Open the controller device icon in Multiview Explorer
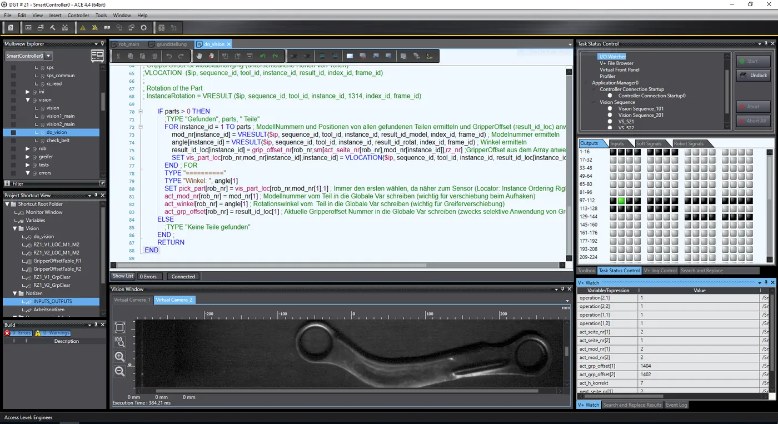The image size is (778, 424). [x=97, y=56]
